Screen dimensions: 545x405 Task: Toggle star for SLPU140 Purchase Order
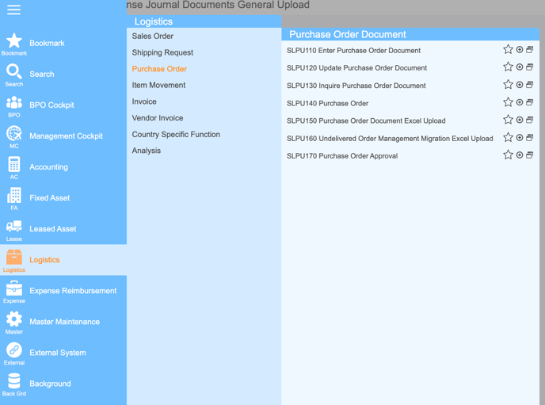[x=508, y=103]
